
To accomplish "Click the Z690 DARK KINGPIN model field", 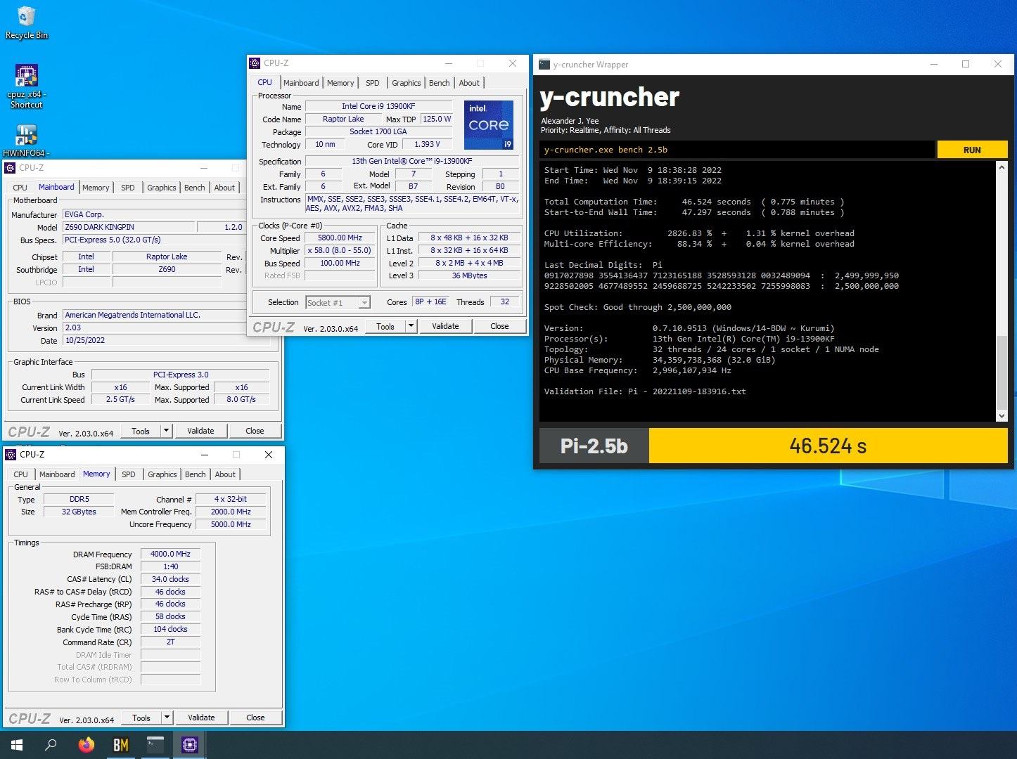I will coord(128,227).
